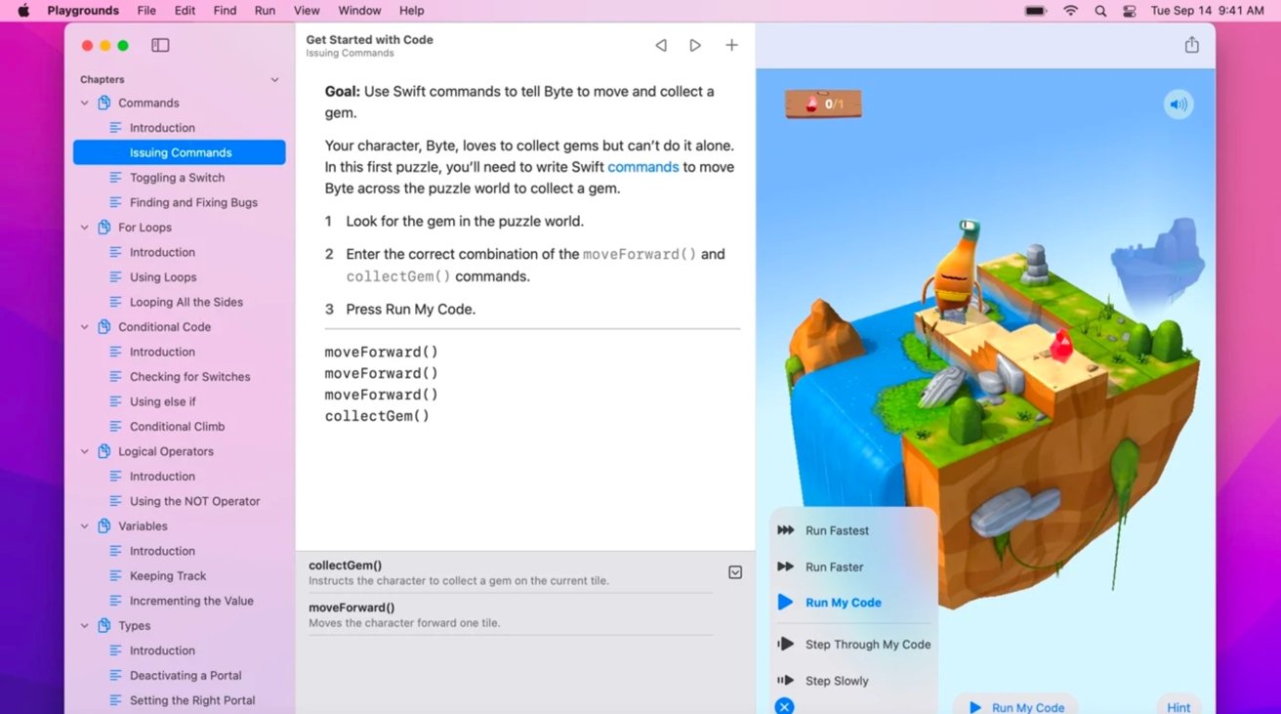The width and height of the screenshot is (1281, 714).
Task: Click the gem counter 0/1 sign
Action: pyautogui.click(x=823, y=104)
